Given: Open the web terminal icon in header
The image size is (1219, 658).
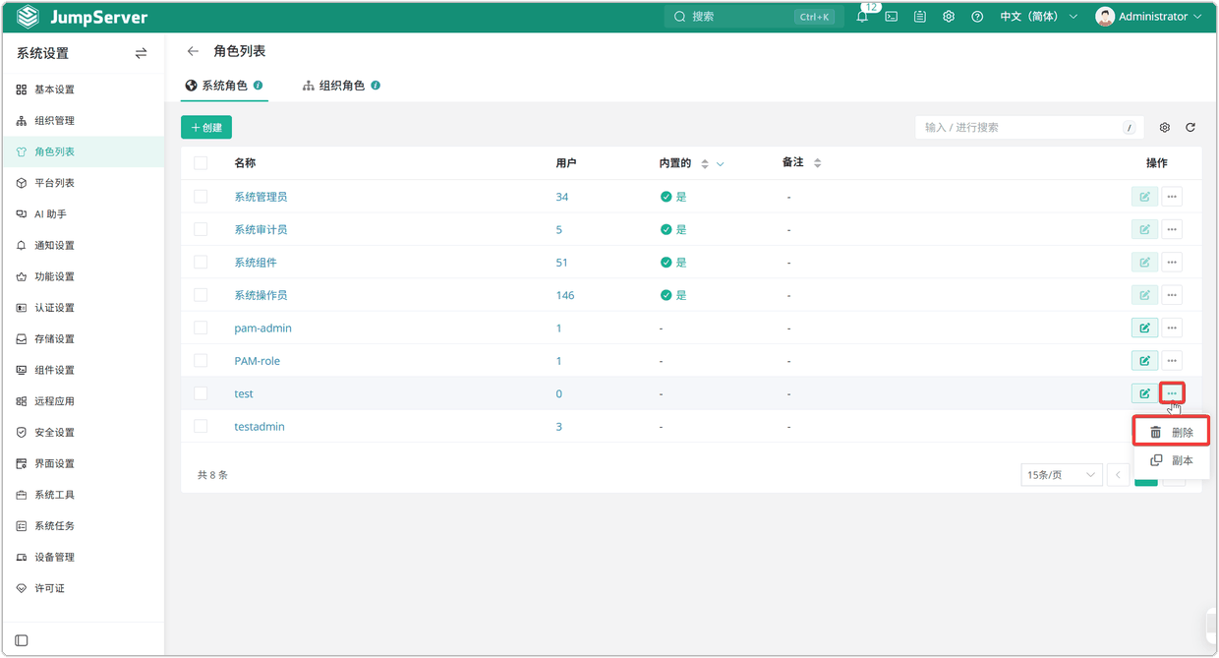Looking at the screenshot, I should point(892,17).
